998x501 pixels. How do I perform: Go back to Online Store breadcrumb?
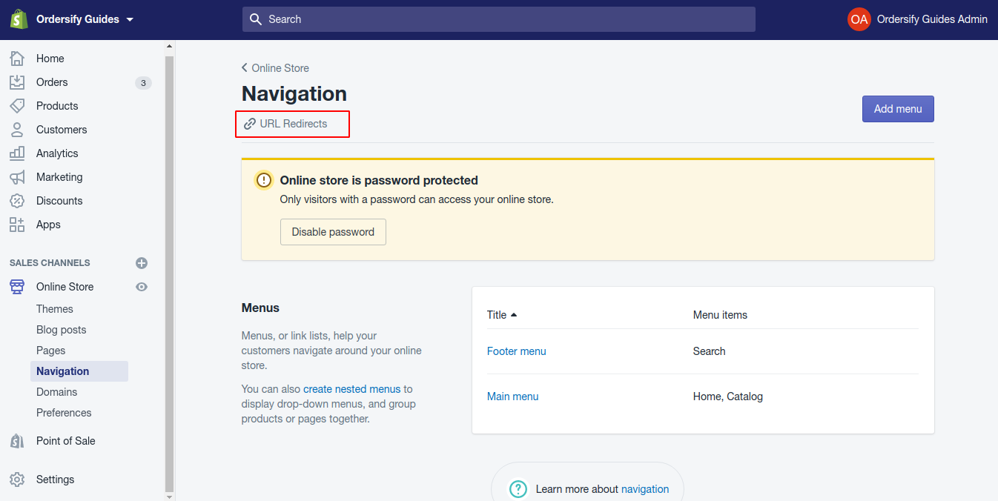tap(275, 68)
